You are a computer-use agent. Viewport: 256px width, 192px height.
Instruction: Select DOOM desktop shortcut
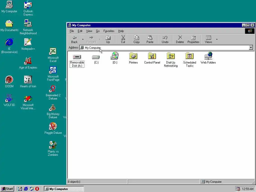pyautogui.click(x=9, y=82)
